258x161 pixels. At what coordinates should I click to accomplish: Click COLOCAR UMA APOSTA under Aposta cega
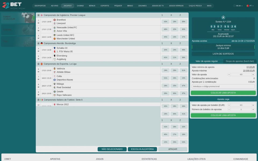(x=223, y=115)
